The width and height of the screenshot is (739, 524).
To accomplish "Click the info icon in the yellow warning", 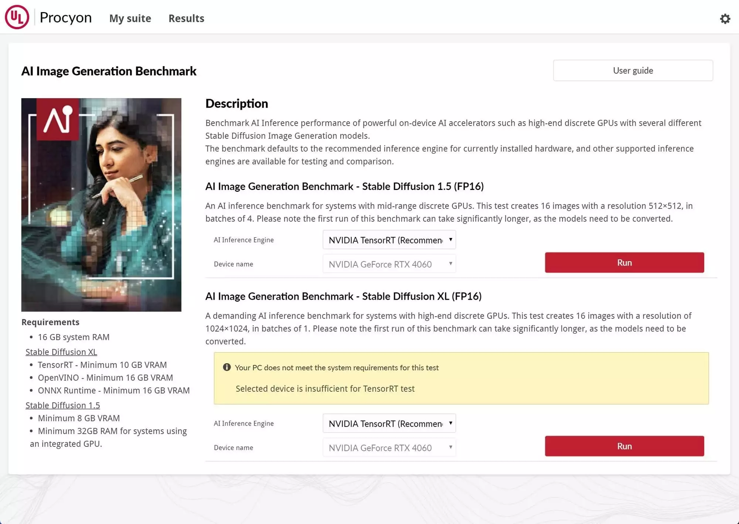I will pyautogui.click(x=227, y=367).
